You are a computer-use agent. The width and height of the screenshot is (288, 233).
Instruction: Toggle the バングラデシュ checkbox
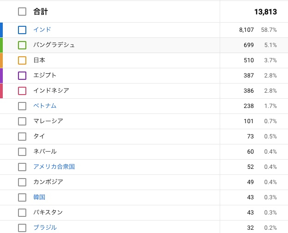pos(22,45)
